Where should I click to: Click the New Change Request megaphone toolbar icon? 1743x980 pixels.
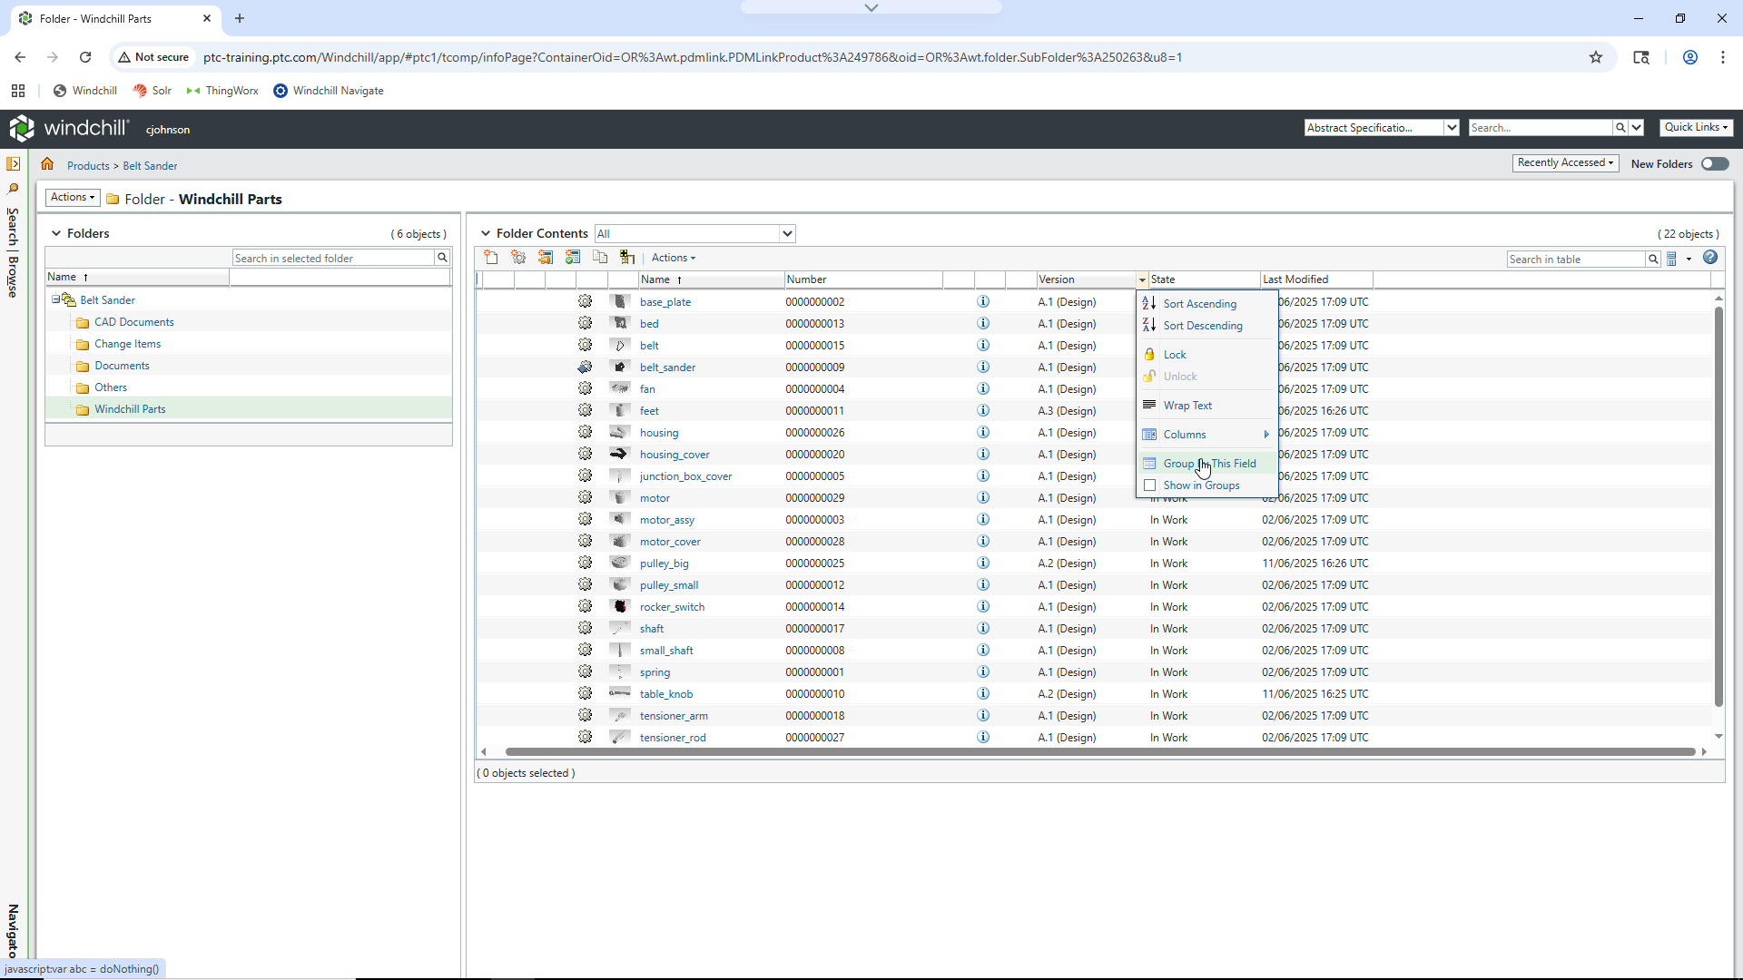pyautogui.click(x=546, y=258)
